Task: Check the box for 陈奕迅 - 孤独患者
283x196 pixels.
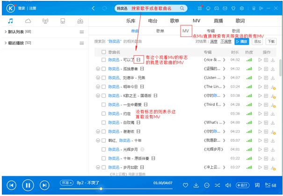Action: (x=103, y=69)
